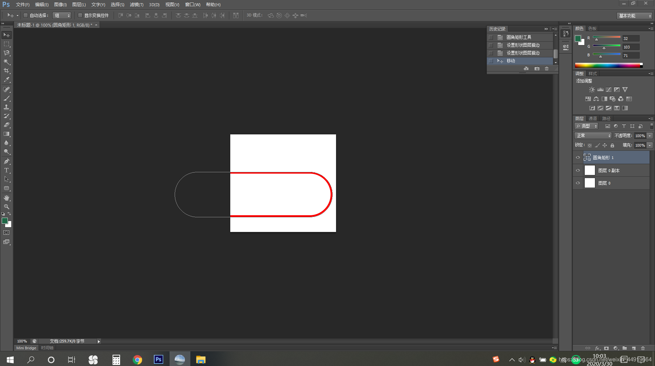Select the Horizontal Type tool

pos(6,170)
